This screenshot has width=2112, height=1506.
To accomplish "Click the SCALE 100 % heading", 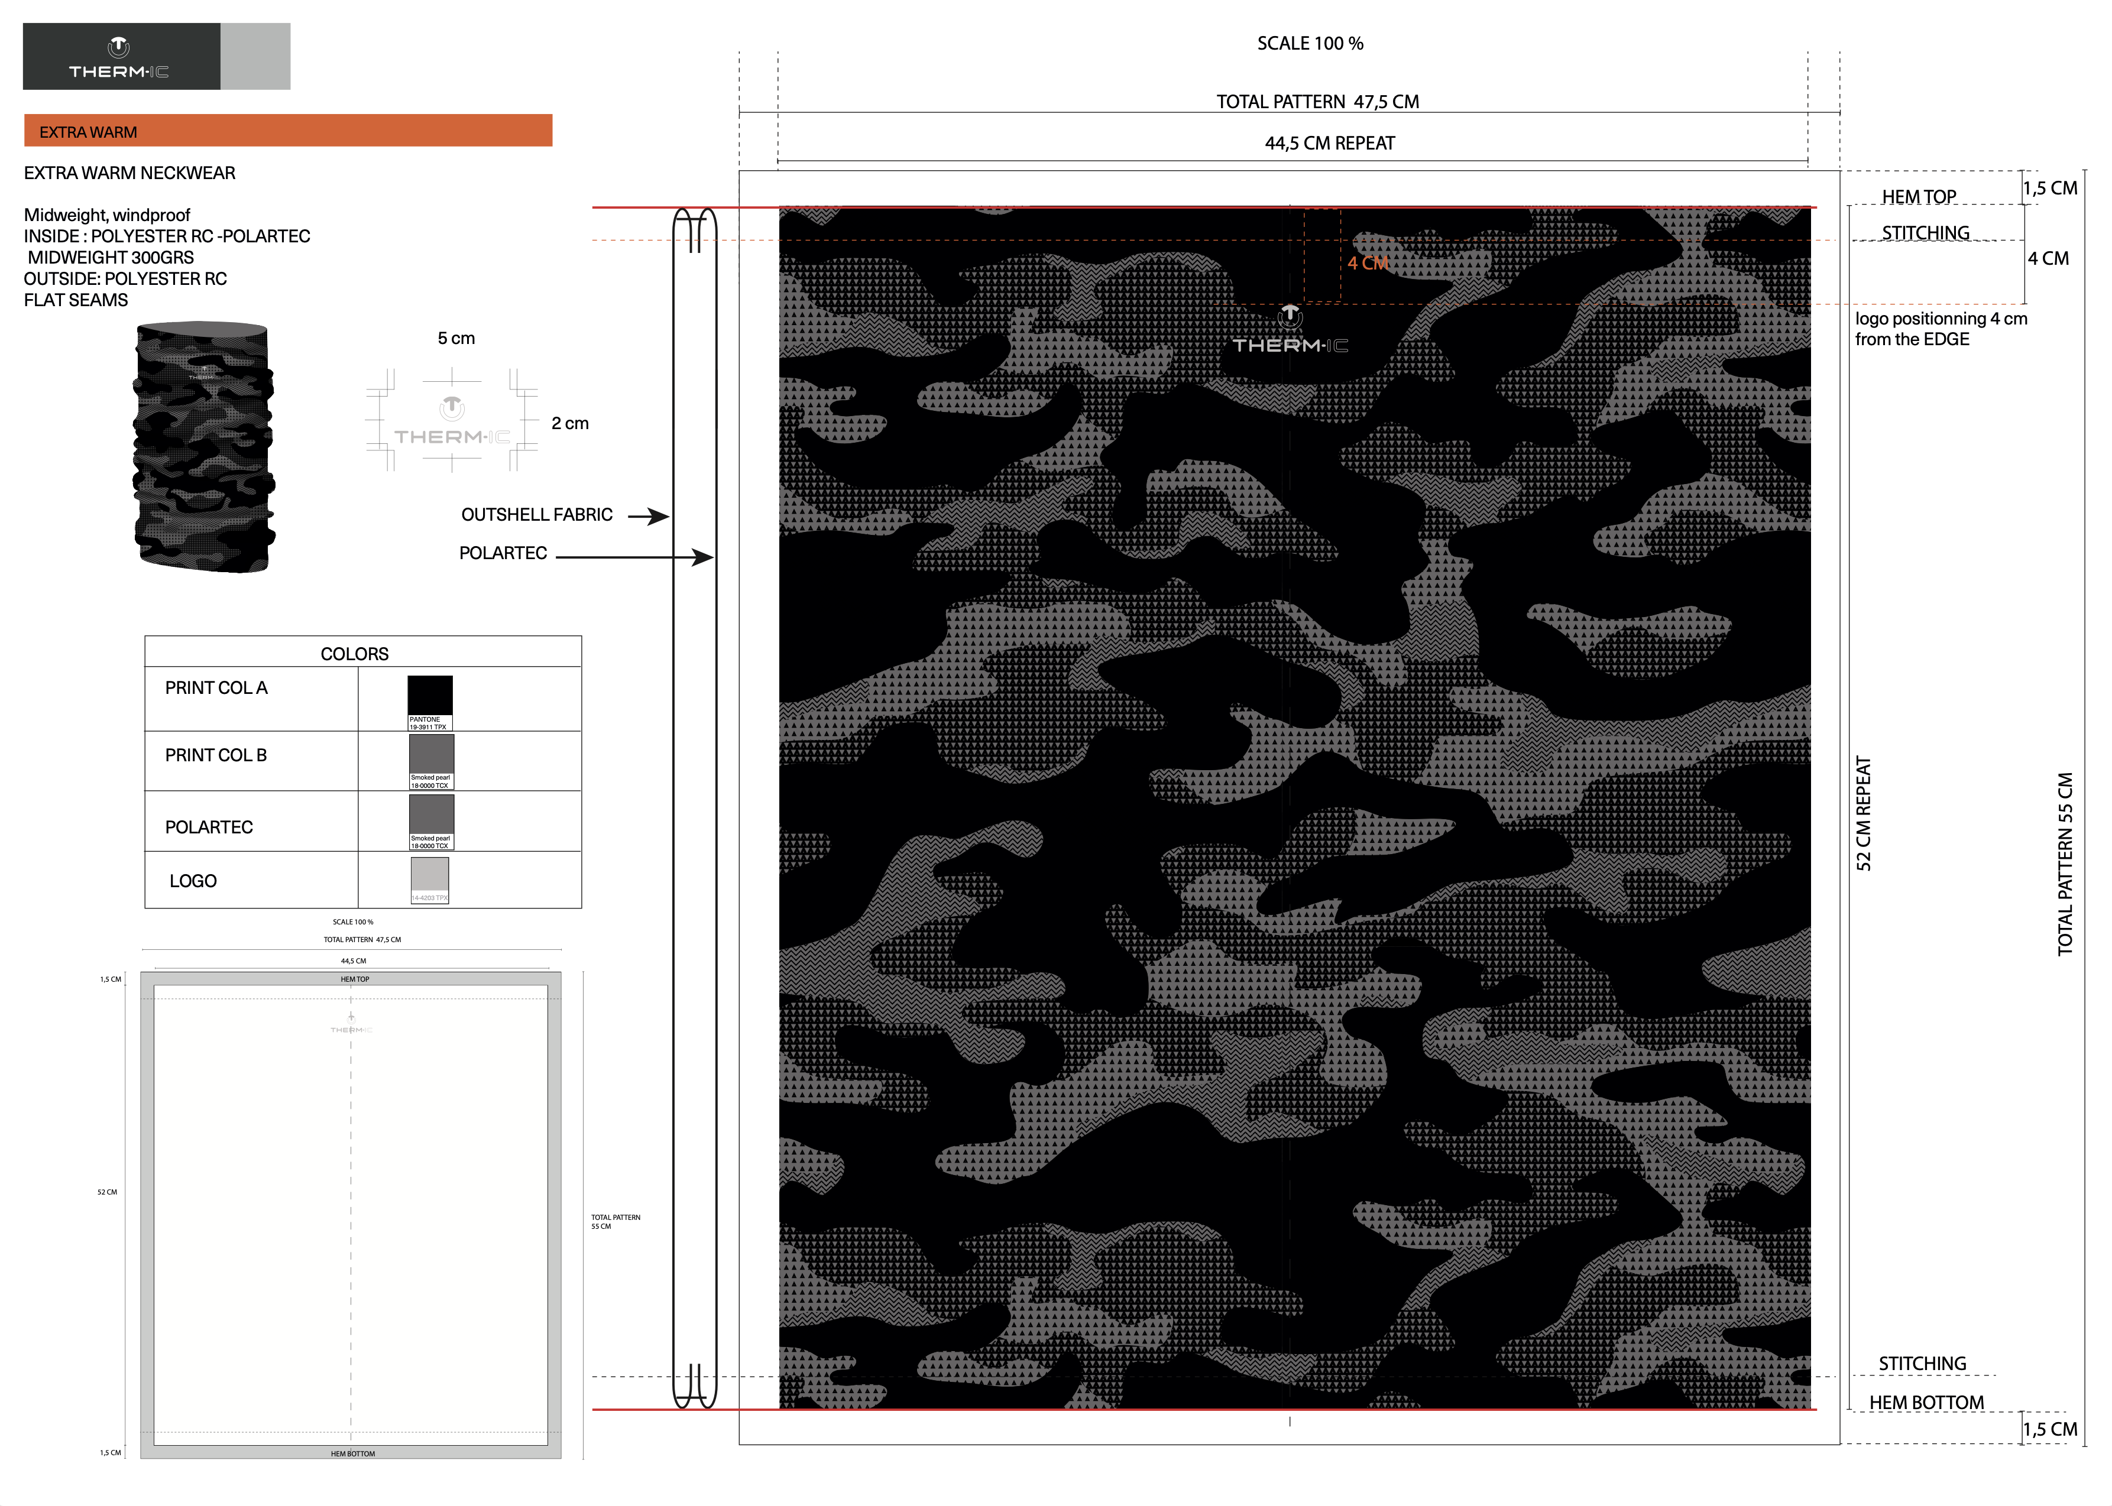I will pyautogui.click(x=1310, y=44).
